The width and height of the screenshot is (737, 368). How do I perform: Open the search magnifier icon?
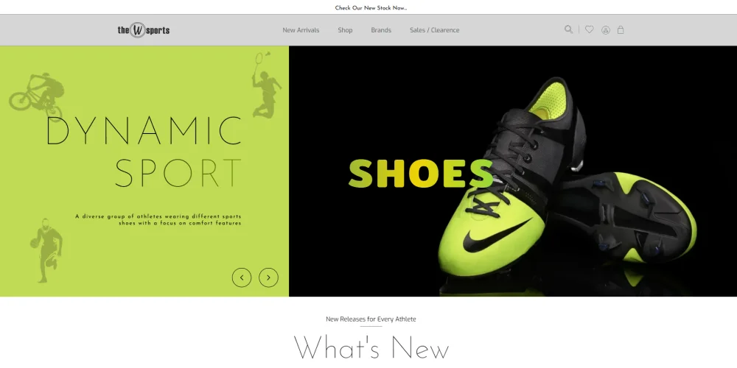[x=568, y=29]
